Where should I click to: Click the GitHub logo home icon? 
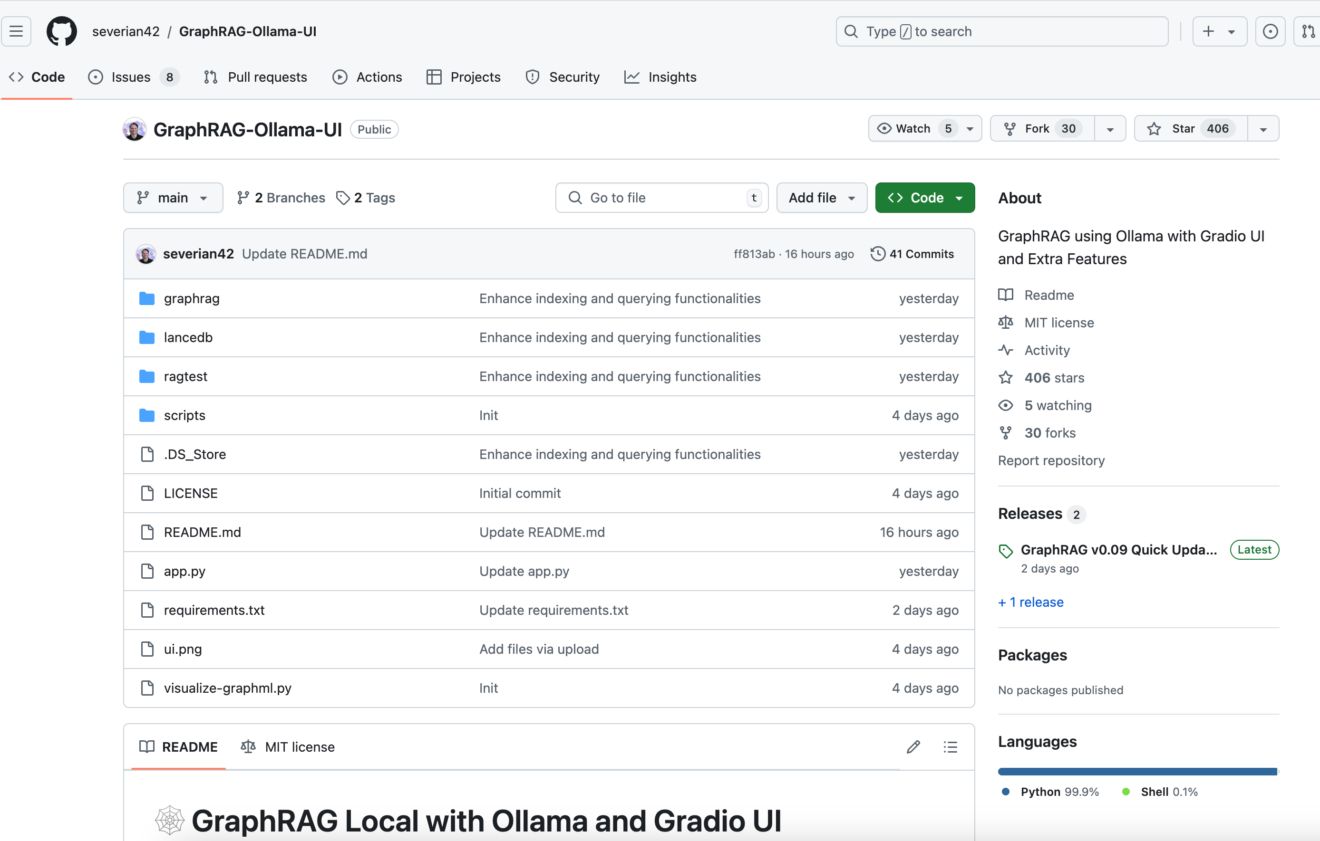pyautogui.click(x=61, y=31)
